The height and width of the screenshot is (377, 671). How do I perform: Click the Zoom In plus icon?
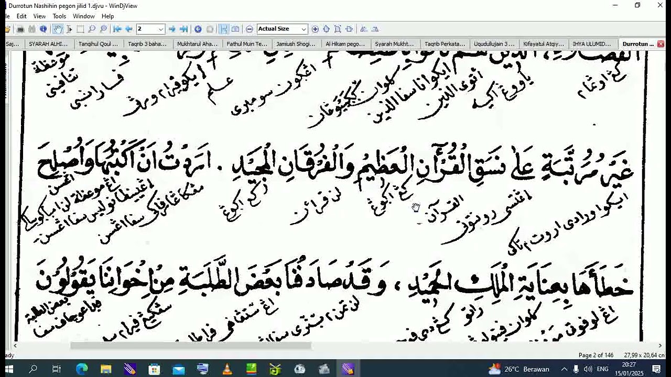click(x=315, y=29)
